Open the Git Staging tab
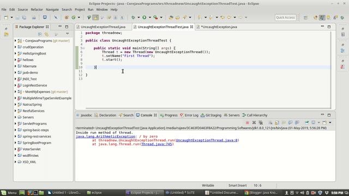This screenshot has height=196, width=349. coord(211,115)
